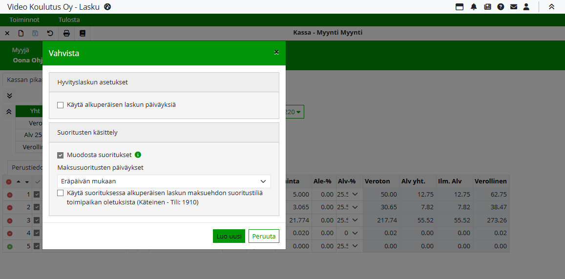Screen dimensions: 565x279
Task: Open the help question mark icon
Action: tap(501, 7)
